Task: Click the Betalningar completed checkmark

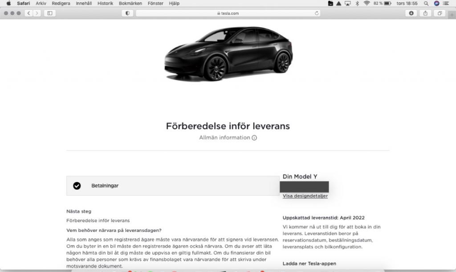Action: click(77, 186)
